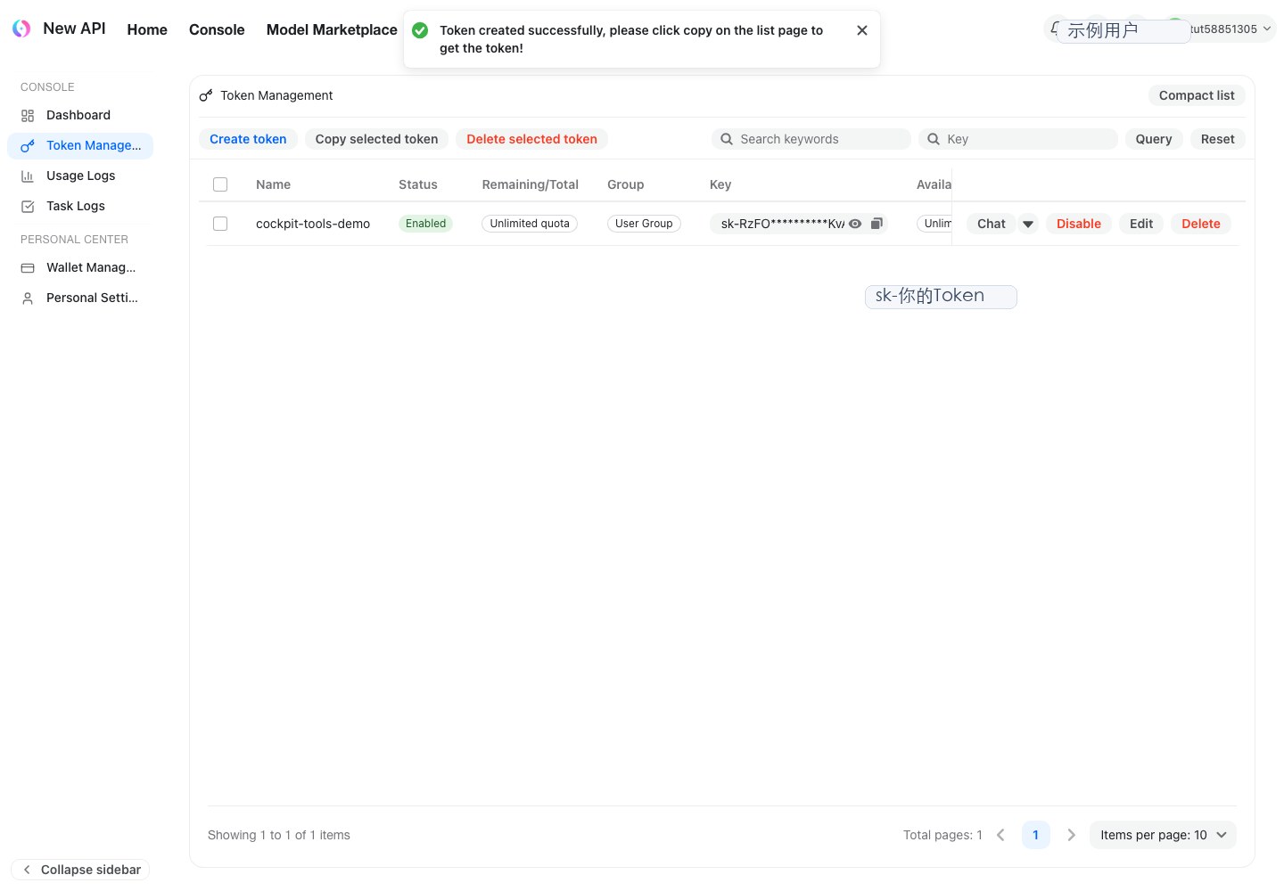Focus the Search keywords input
Image resolution: width=1284 pixels, height=891 pixels.
point(811,139)
